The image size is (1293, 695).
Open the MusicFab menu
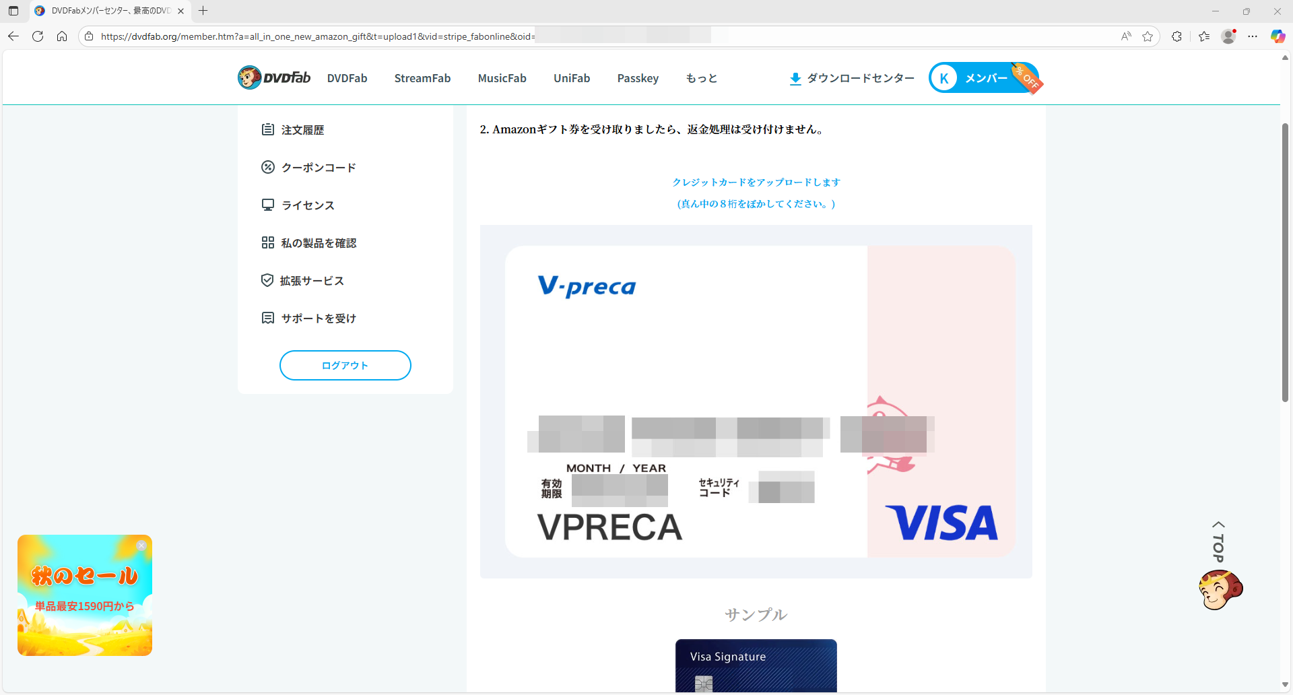coord(502,78)
